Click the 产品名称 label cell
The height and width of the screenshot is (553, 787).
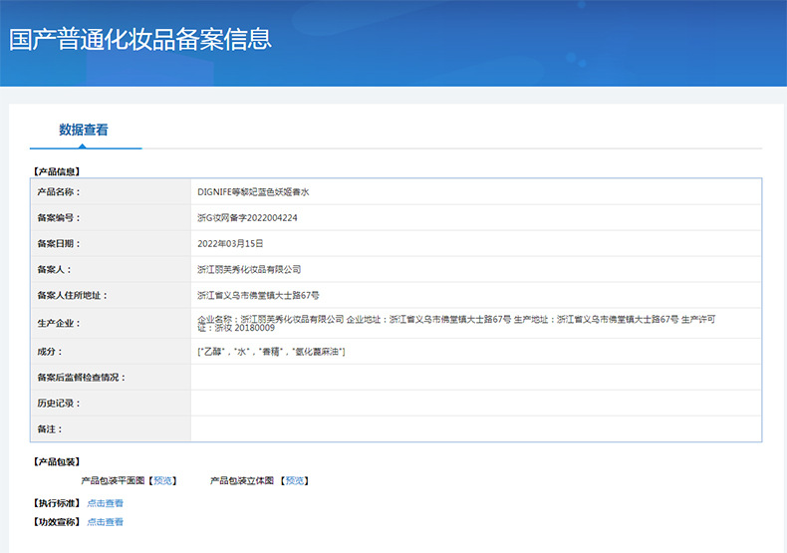coord(111,191)
